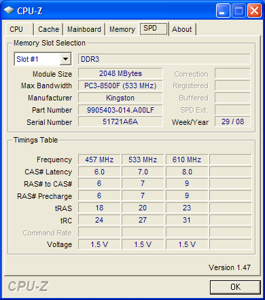
Task: Click the OK button
Action: click(235, 287)
